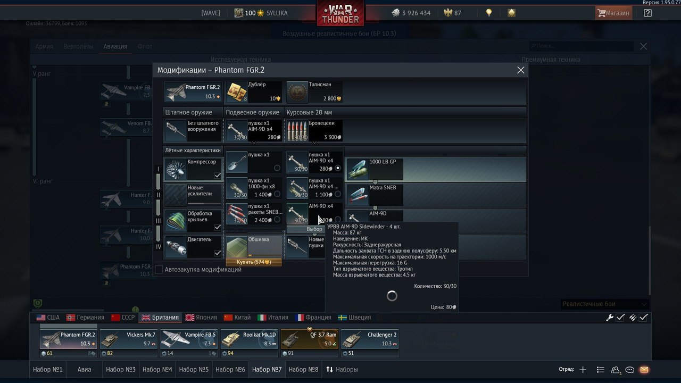Switch to the Вертолеты tab
Viewport: 681px width, 383px height.
coord(78,46)
